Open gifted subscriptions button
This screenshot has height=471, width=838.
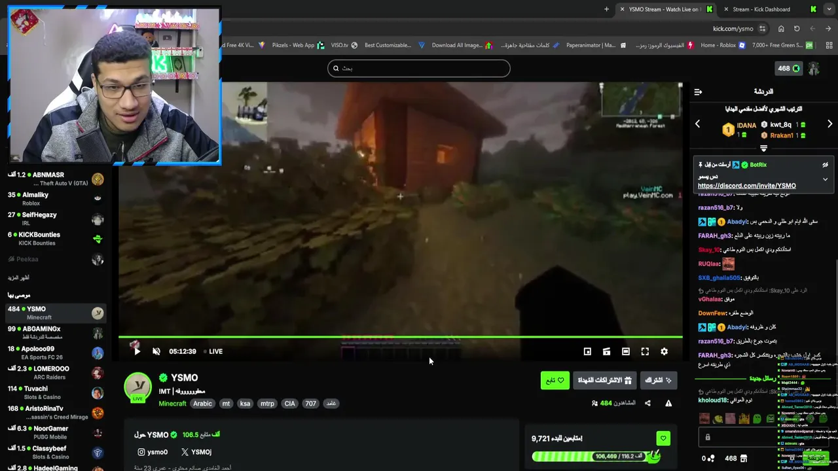click(604, 380)
